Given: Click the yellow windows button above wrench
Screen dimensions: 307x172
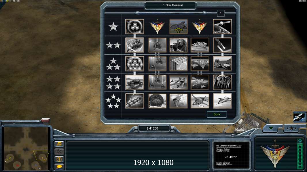Looking at the screenshot, I should coord(59,144).
